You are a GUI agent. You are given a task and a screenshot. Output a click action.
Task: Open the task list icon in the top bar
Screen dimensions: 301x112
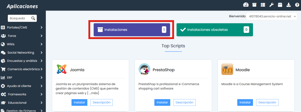coord(263,5)
